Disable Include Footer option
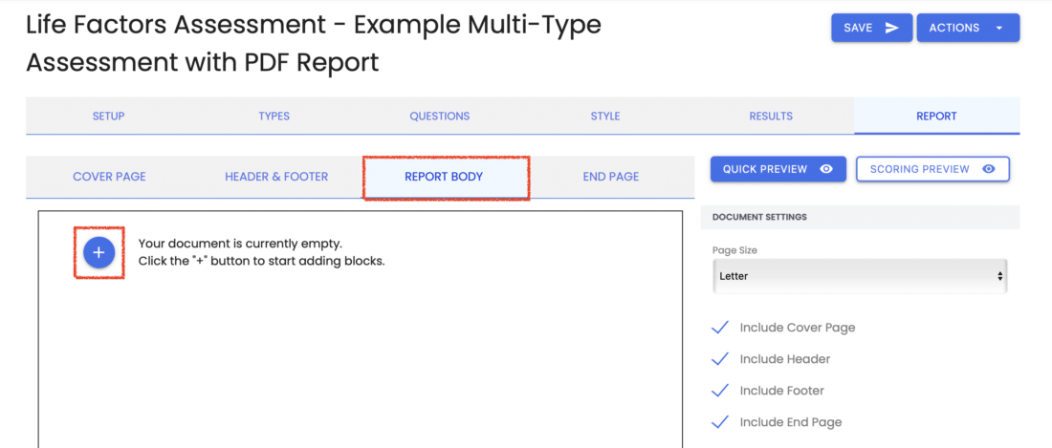This screenshot has width=1052, height=448. coord(720,391)
